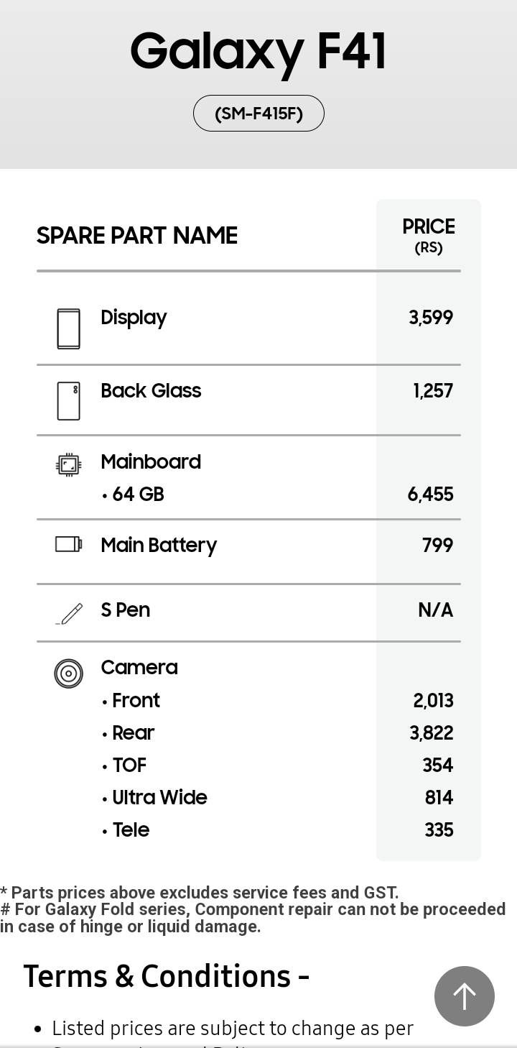
Task: Click the Display phone icon
Action: tap(69, 329)
